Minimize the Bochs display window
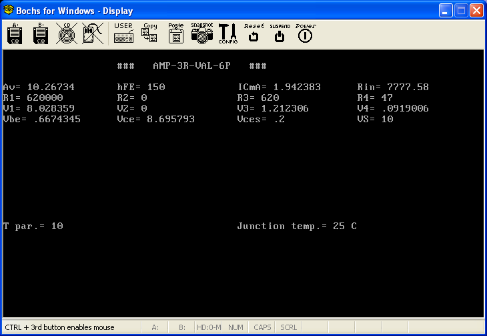 coord(446,11)
